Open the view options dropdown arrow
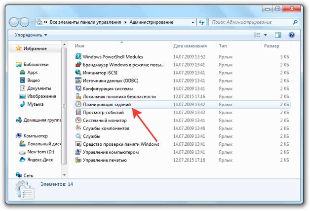 [x=265, y=35]
